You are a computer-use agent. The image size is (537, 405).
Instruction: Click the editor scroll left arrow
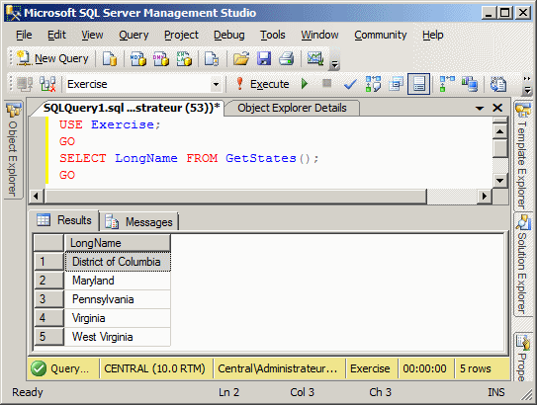point(36,197)
